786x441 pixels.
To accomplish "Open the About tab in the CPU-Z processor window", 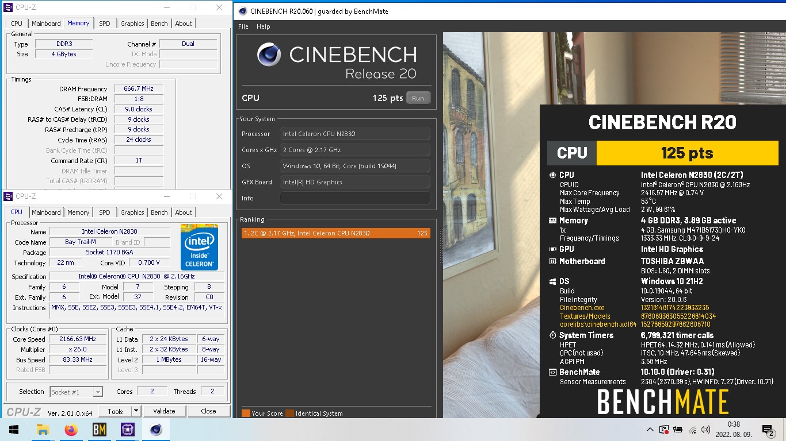I will pos(184,212).
